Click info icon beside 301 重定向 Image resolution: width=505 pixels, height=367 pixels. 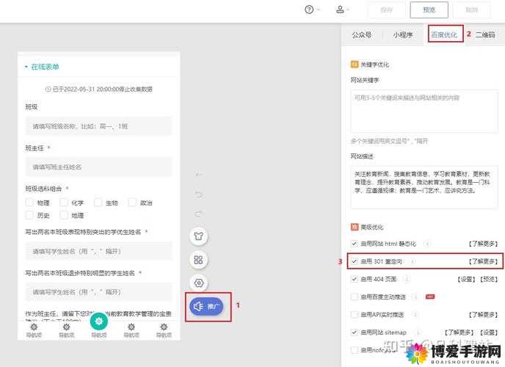(x=413, y=261)
